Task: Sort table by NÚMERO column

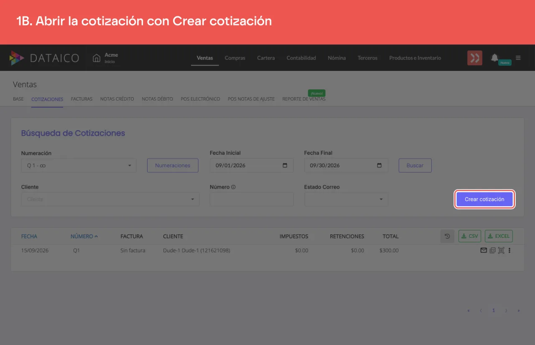Action: (84, 236)
